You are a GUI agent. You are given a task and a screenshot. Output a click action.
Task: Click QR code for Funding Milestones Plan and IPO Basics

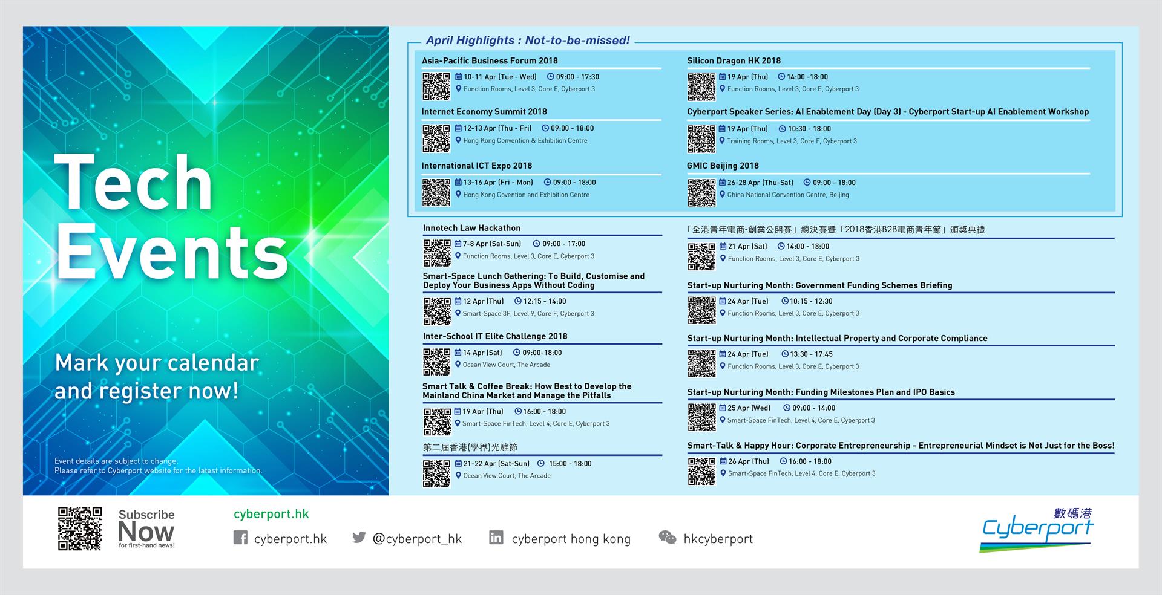pyautogui.click(x=702, y=417)
